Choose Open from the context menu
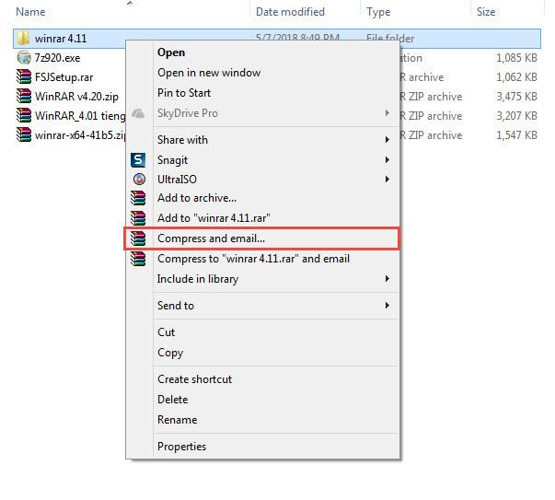This screenshot has width=555, height=500. pos(262,52)
